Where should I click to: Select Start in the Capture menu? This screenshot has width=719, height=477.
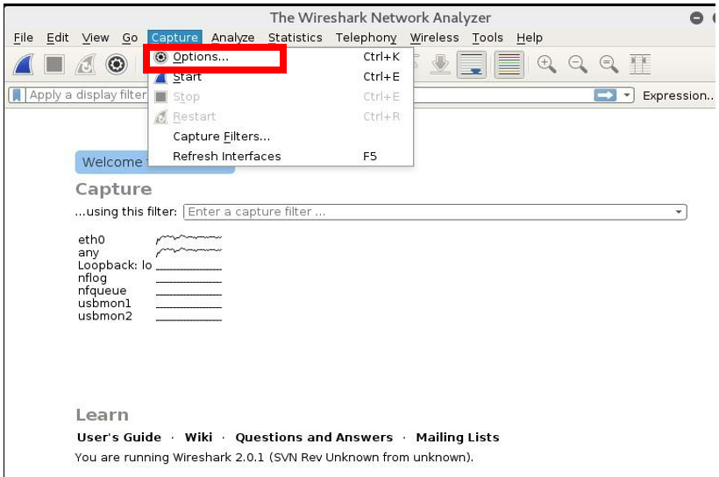281,76
